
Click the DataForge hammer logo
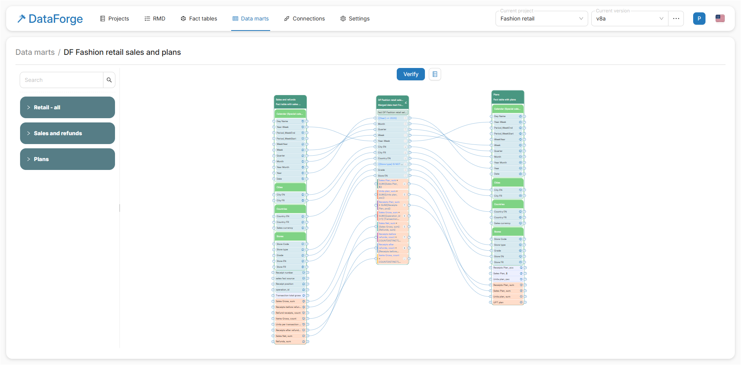(22, 19)
